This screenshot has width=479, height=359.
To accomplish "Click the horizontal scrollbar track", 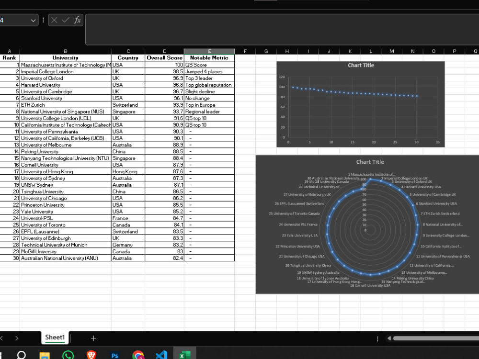I will (436, 338).
